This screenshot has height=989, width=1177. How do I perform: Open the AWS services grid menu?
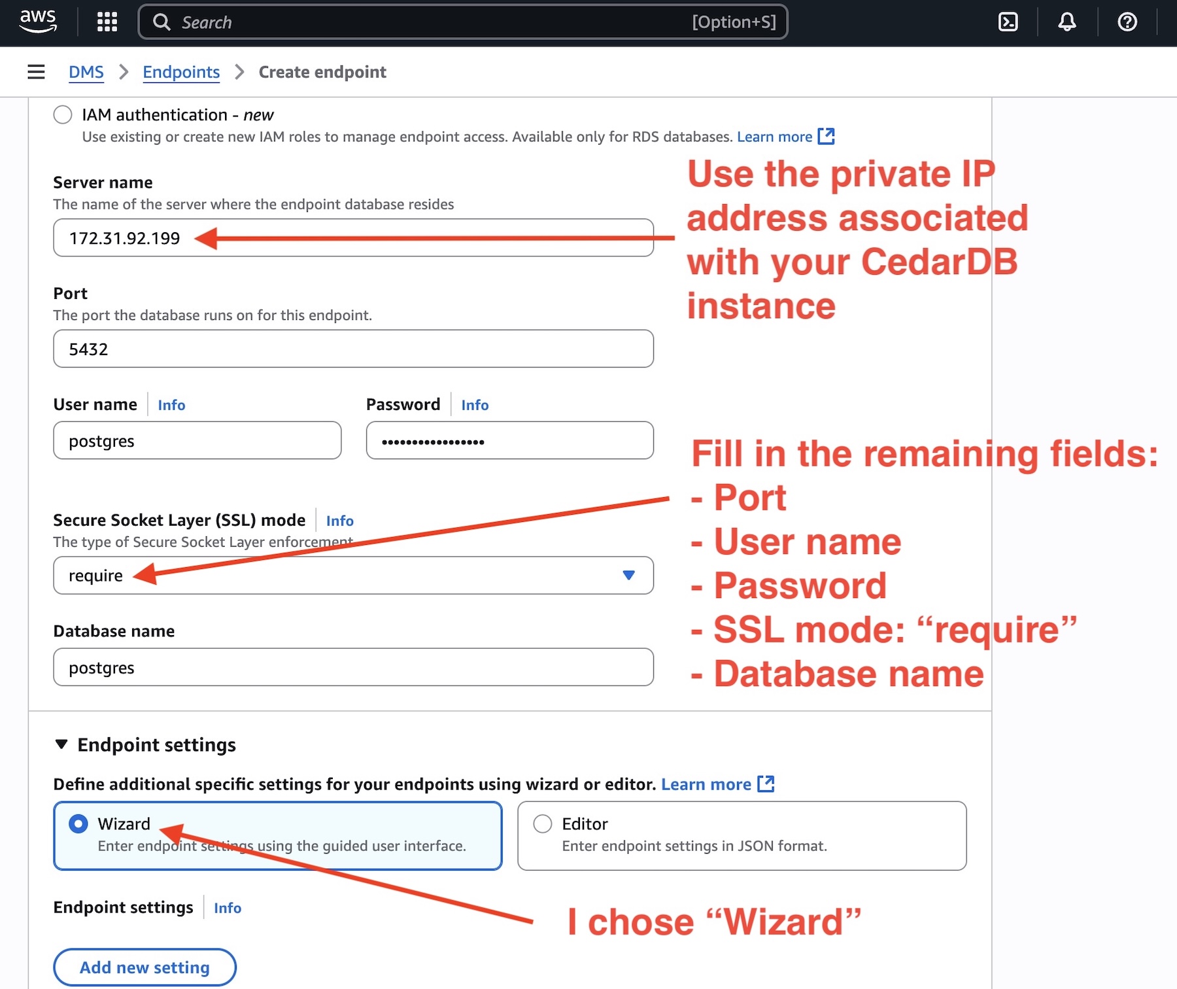(x=107, y=22)
